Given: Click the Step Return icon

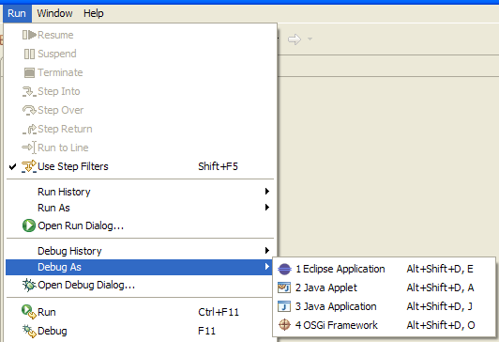Looking at the screenshot, I should point(29,129).
